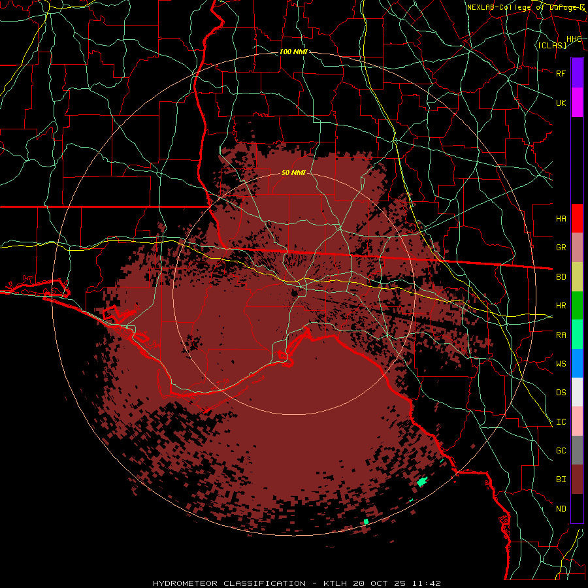Click the '50 NMI' range ring label

(293, 173)
